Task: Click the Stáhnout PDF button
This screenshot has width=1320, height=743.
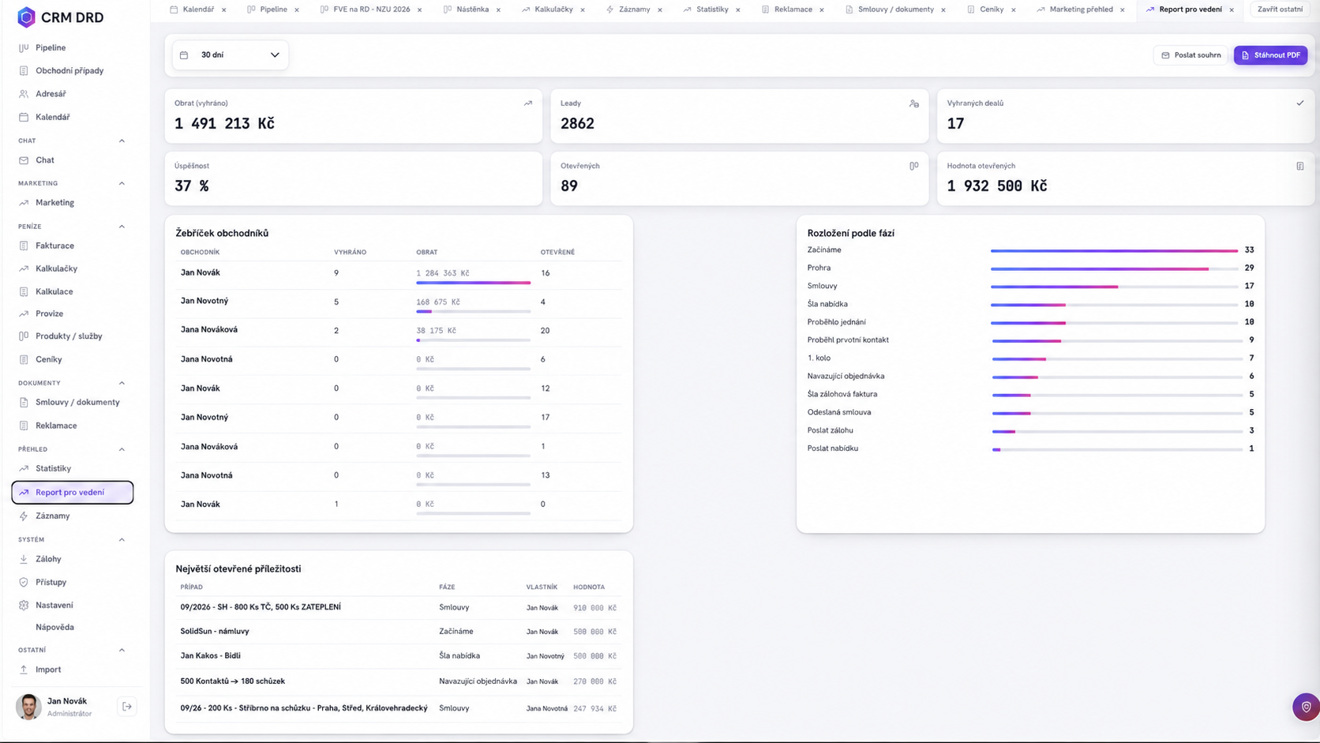Action: coord(1270,55)
